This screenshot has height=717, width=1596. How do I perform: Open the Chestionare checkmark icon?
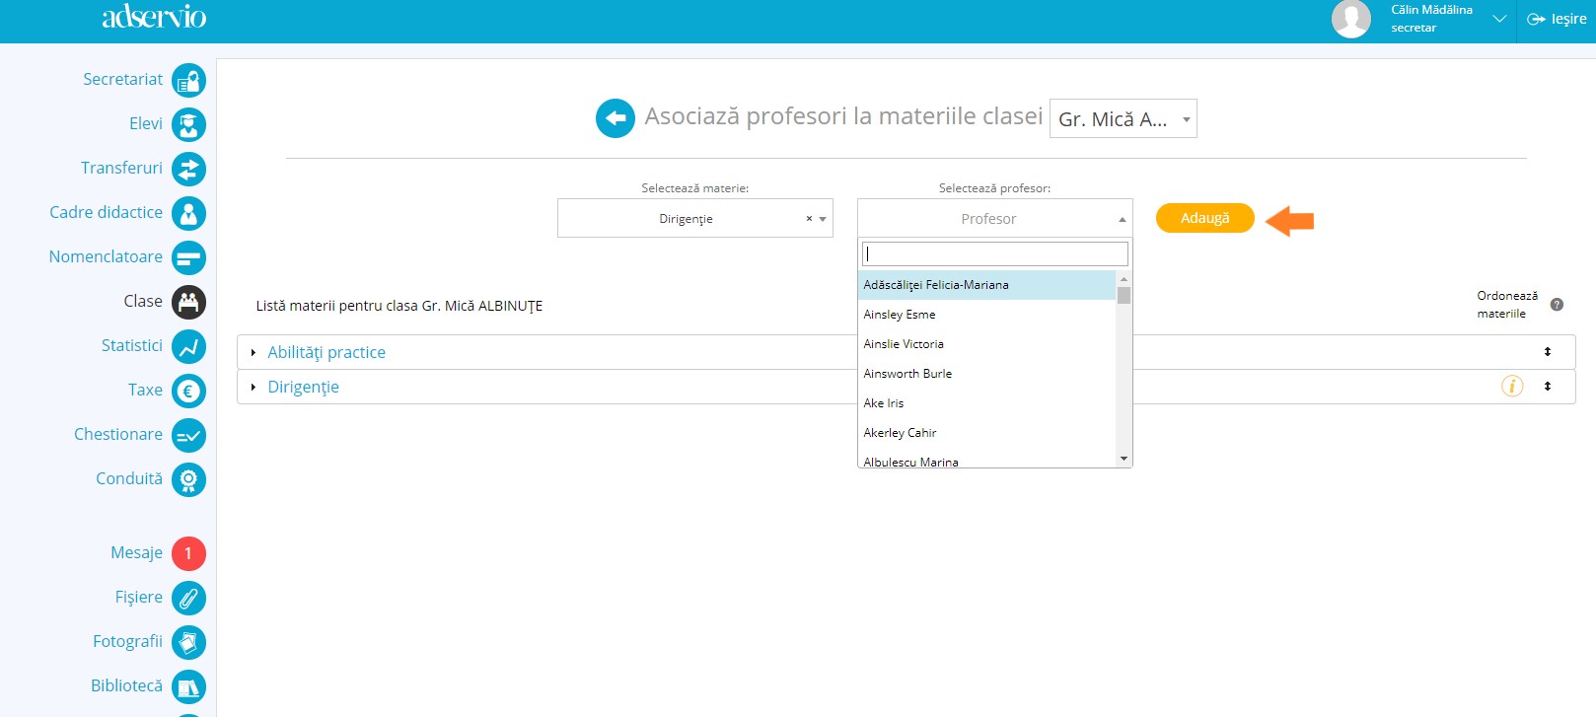pyautogui.click(x=188, y=435)
